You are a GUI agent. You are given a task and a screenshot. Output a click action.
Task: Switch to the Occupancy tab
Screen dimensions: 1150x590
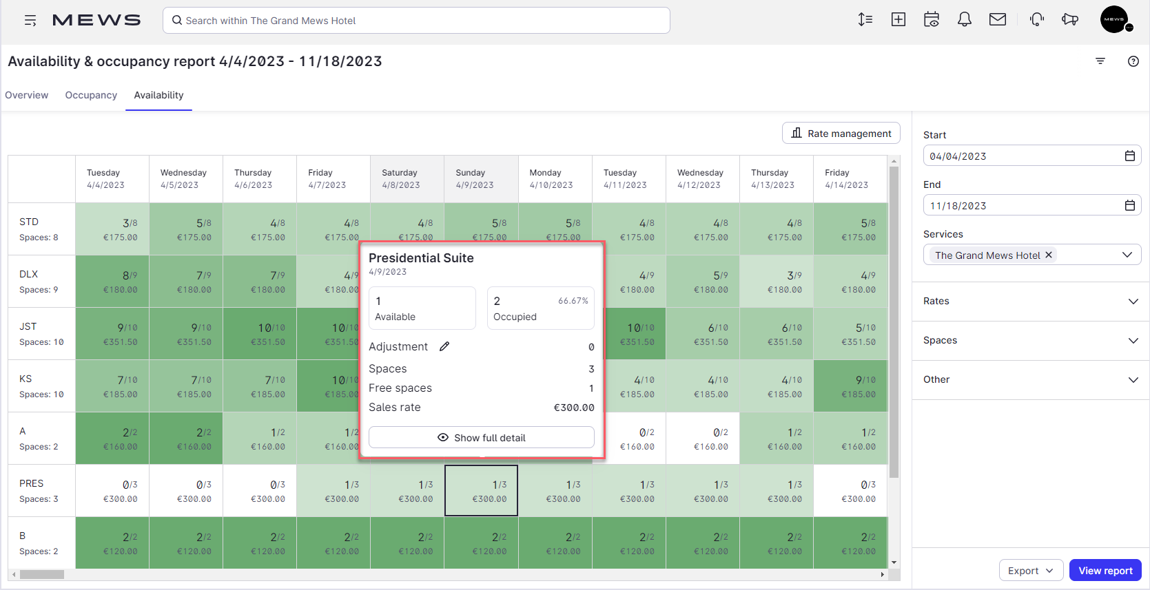point(91,95)
